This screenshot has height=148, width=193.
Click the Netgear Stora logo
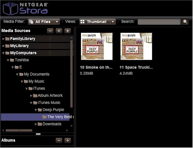click(25, 8)
